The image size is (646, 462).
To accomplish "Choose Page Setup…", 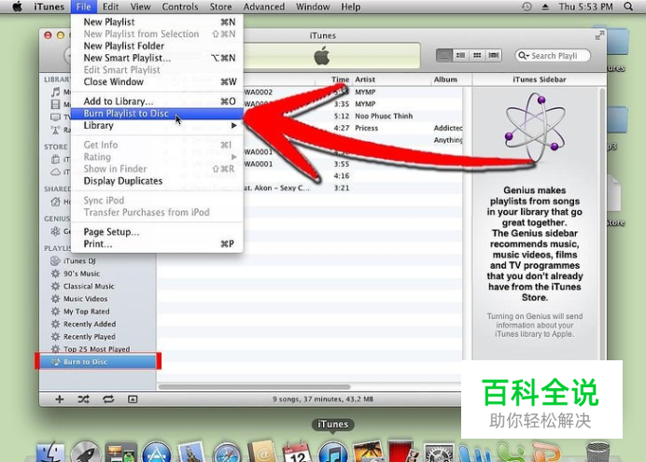I will click(157, 231).
